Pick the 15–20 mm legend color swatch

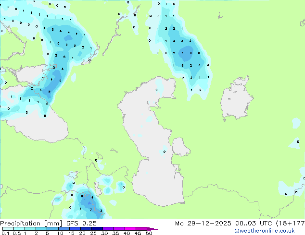[75, 229]
